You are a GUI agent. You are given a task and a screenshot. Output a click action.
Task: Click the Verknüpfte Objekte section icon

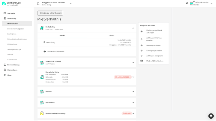point(42,62)
